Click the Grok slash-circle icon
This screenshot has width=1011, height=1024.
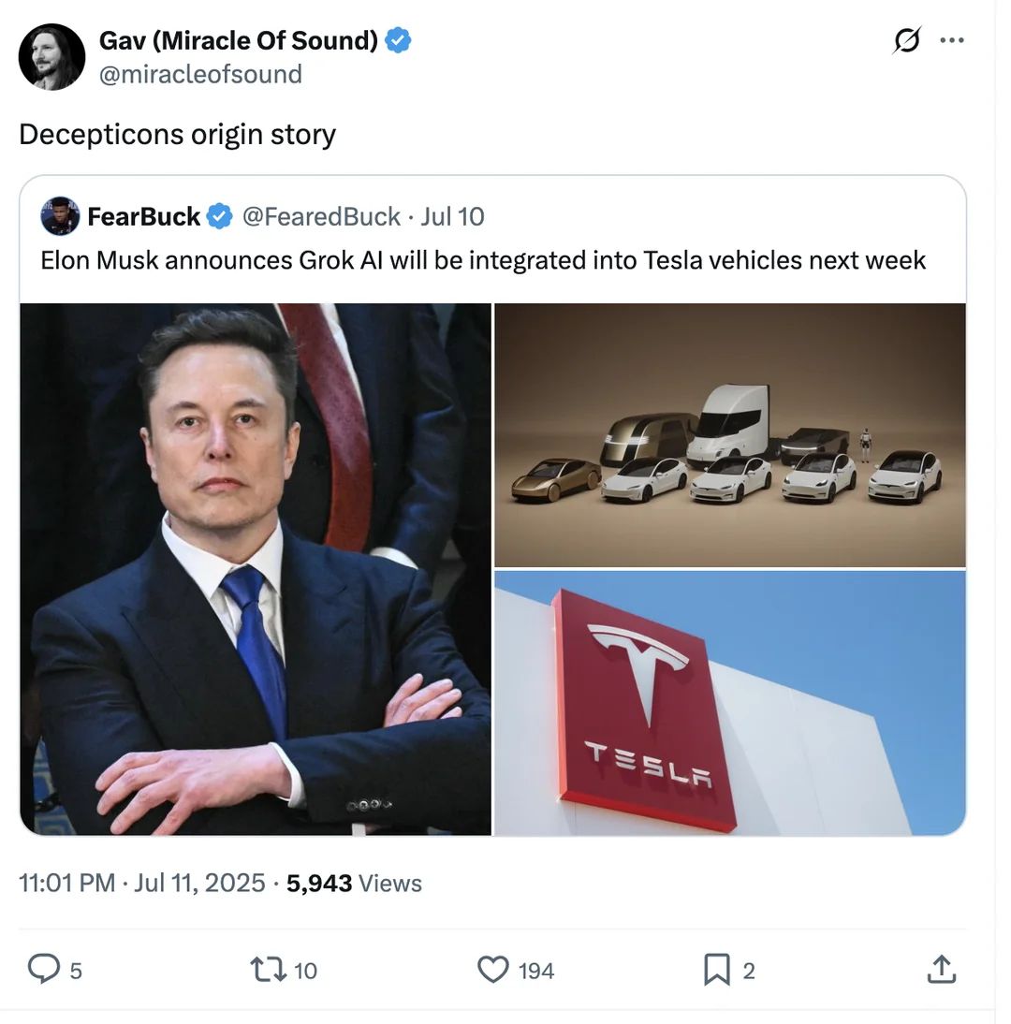907,40
